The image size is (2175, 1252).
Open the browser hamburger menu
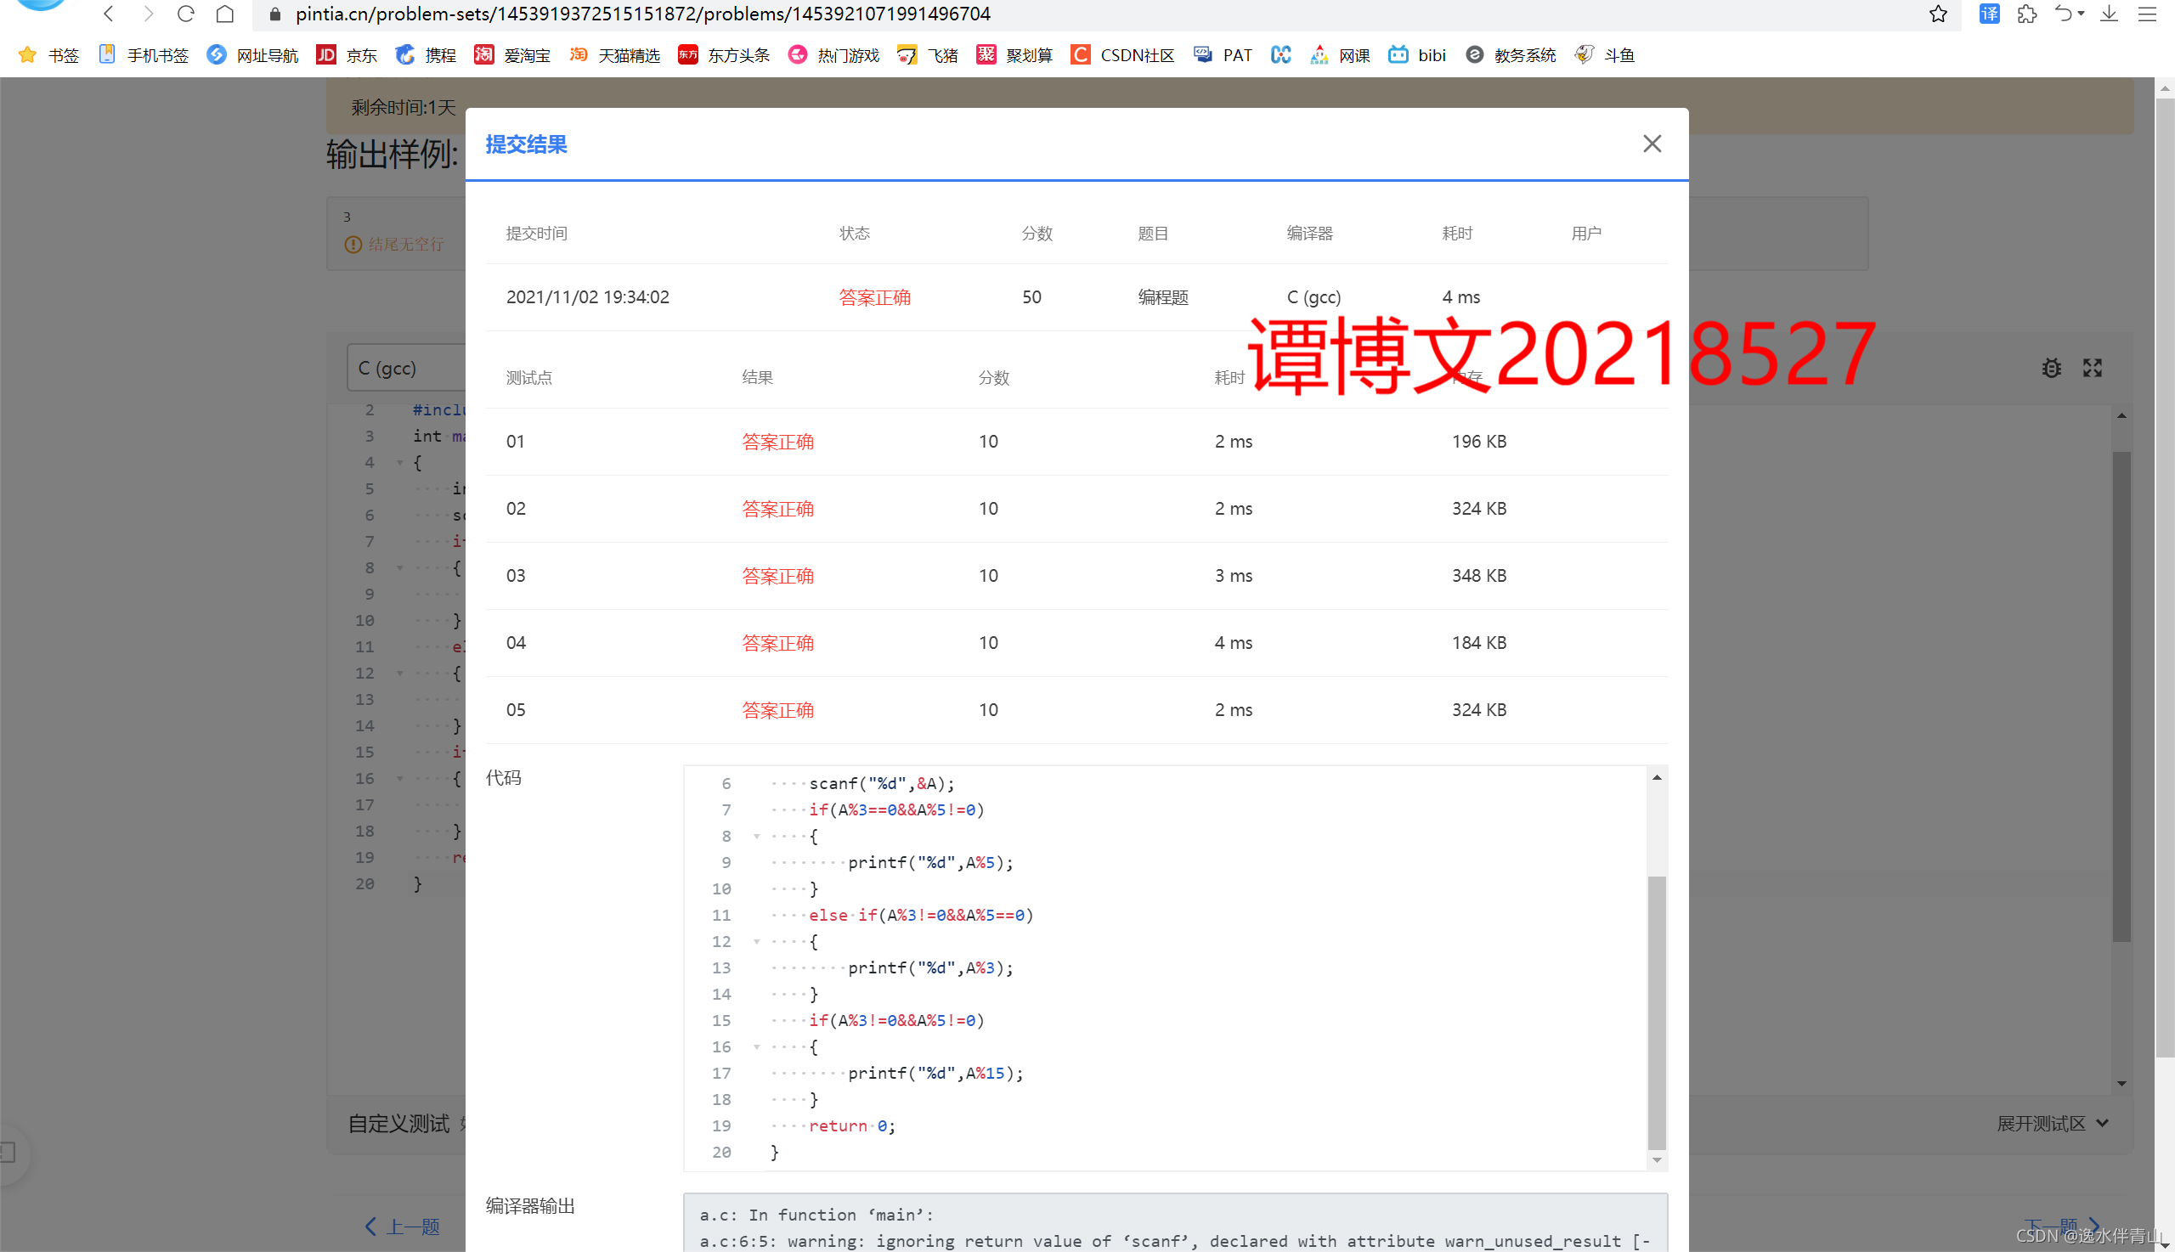[2148, 14]
